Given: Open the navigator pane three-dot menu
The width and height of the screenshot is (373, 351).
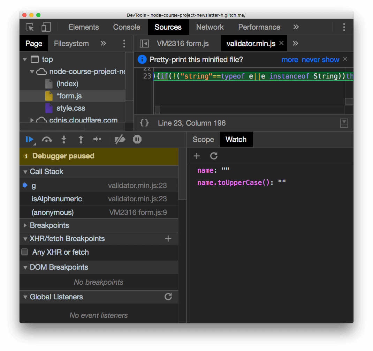Looking at the screenshot, I should (x=124, y=44).
